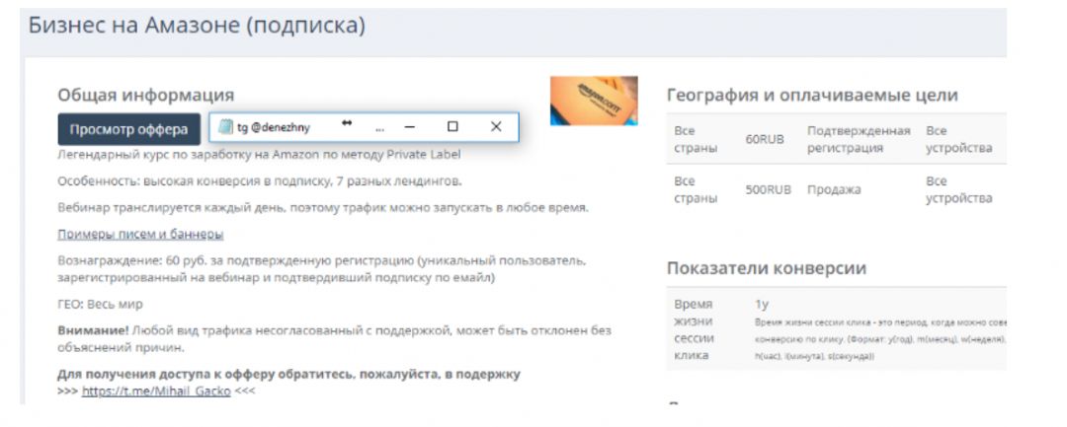Click the notepad icon in tg @denezhny window
Image resolution: width=1067 pixels, height=427 pixels.
[x=225, y=127]
